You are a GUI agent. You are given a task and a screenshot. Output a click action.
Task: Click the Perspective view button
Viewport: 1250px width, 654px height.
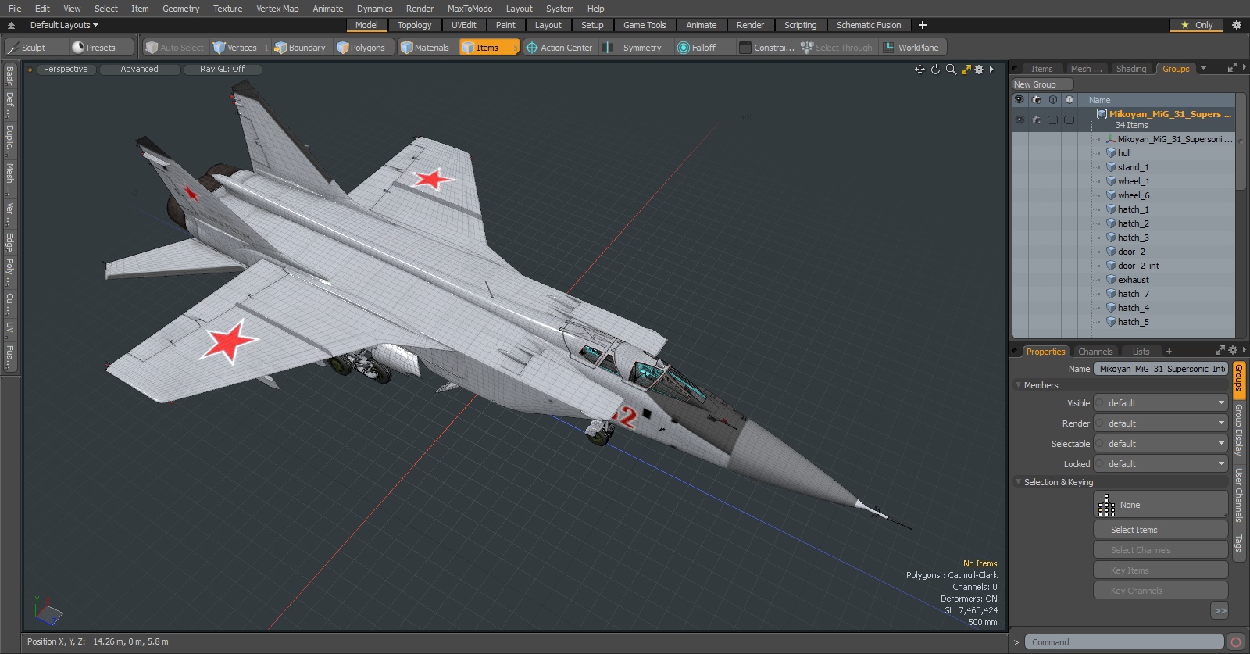[66, 70]
